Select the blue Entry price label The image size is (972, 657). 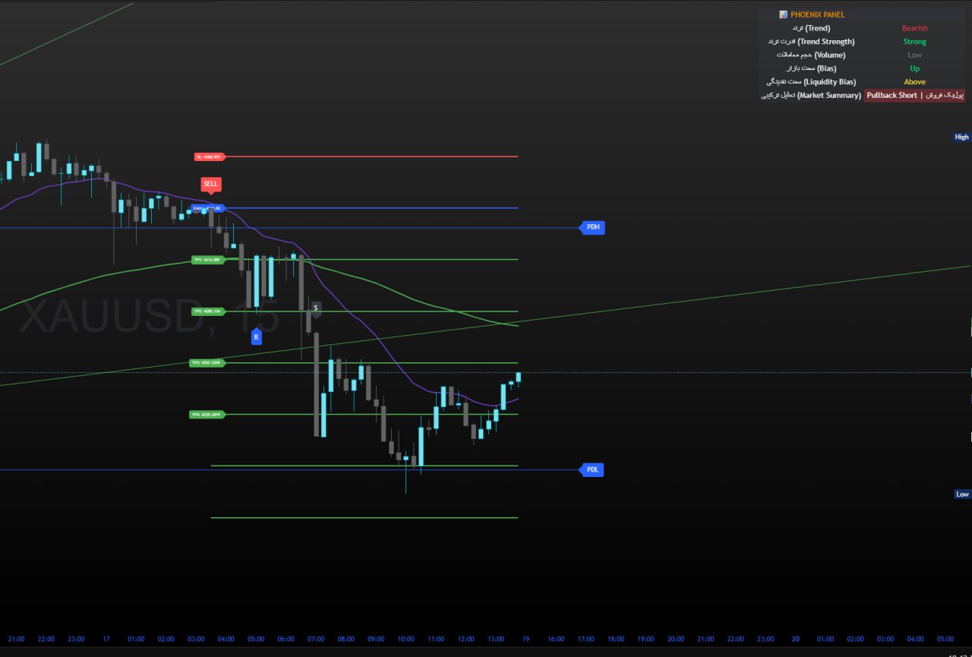207,208
